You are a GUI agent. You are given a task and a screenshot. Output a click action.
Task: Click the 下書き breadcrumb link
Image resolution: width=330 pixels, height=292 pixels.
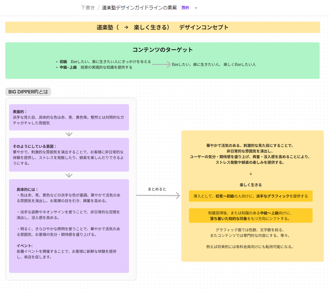point(88,8)
